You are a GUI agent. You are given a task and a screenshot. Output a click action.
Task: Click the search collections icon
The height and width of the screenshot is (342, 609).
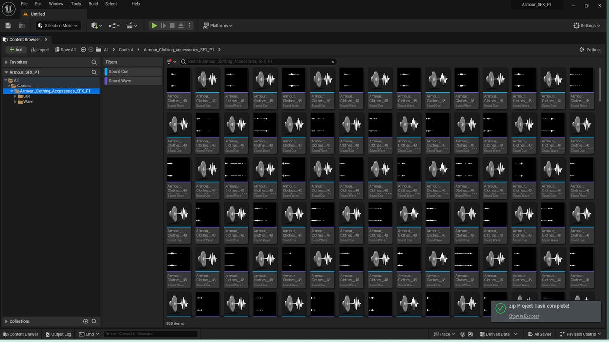tap(94, 321)
